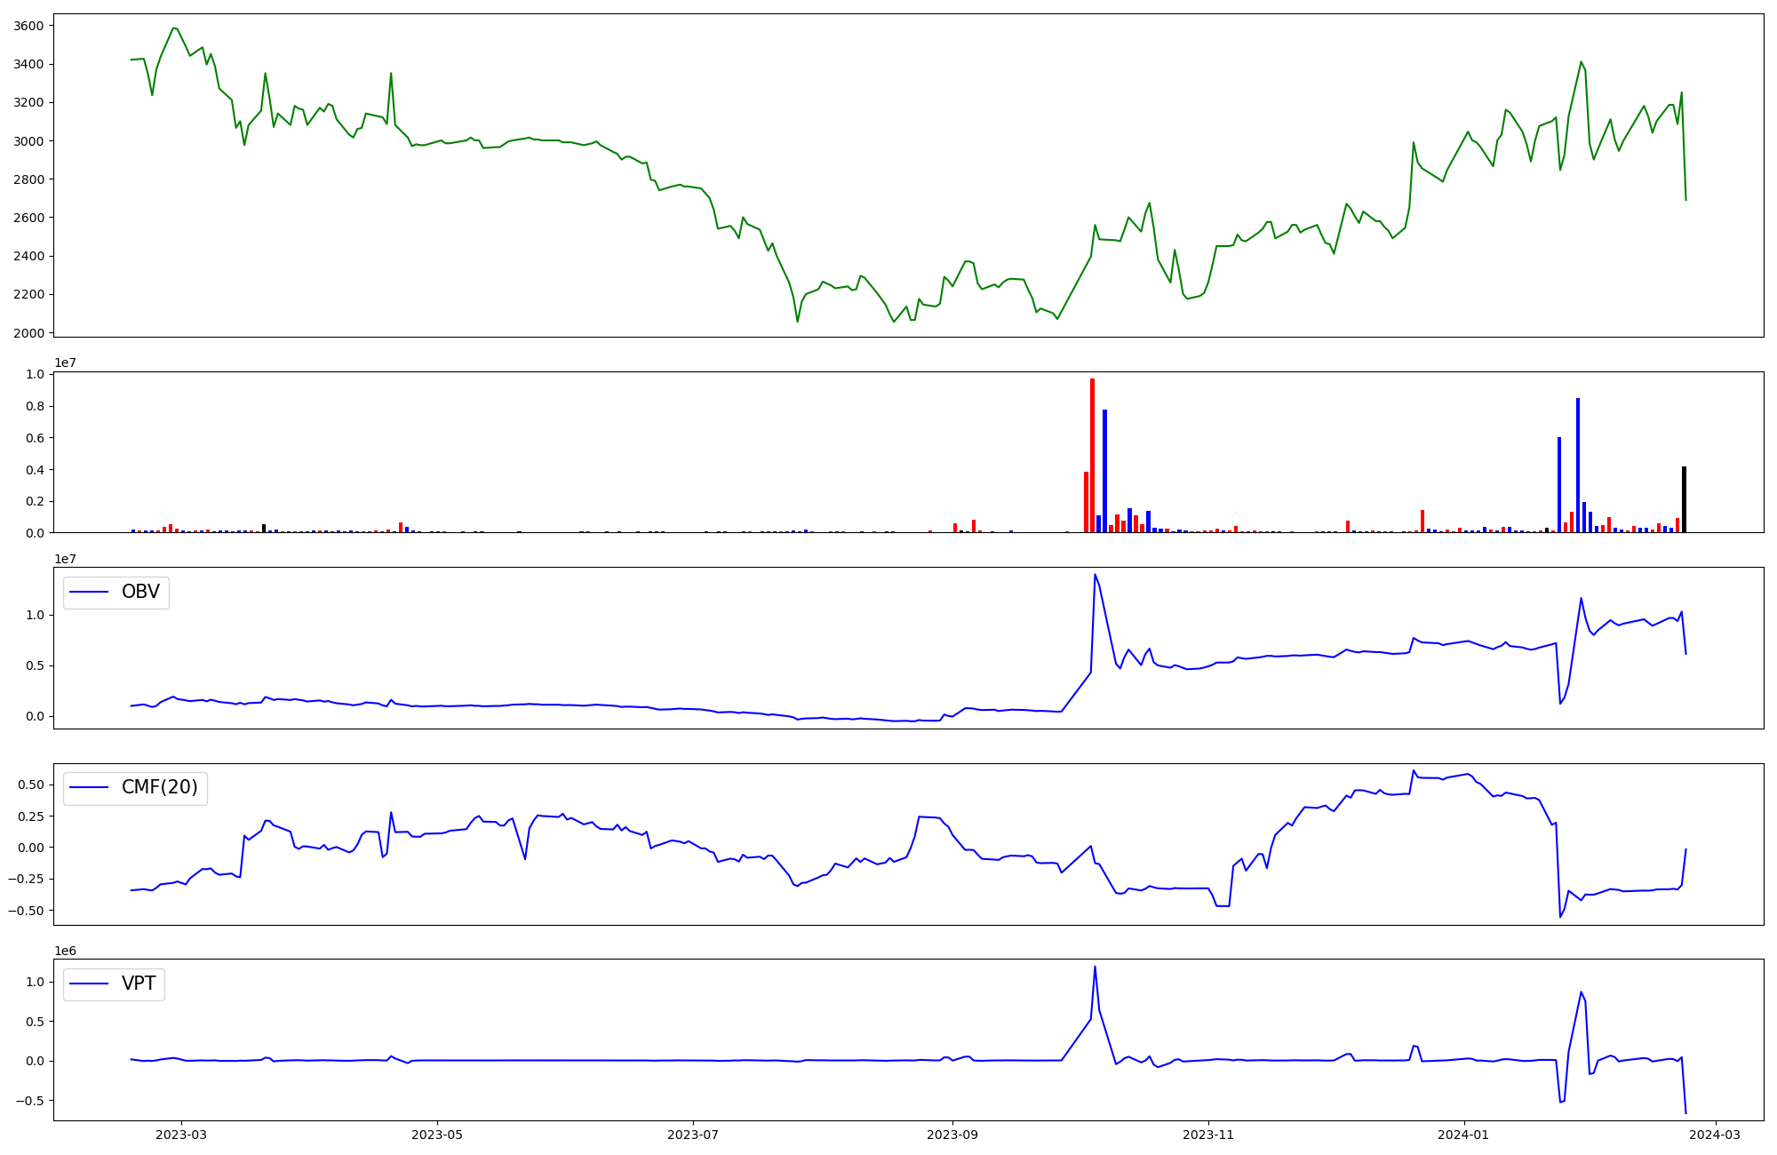Click the VPT legend label
The height and width of the screenshot is (1155, 1777).
coord(139,984)
